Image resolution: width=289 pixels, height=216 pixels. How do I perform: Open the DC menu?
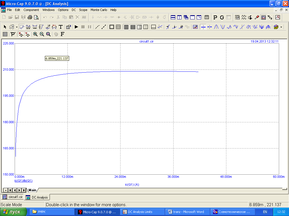pos(74,10)
